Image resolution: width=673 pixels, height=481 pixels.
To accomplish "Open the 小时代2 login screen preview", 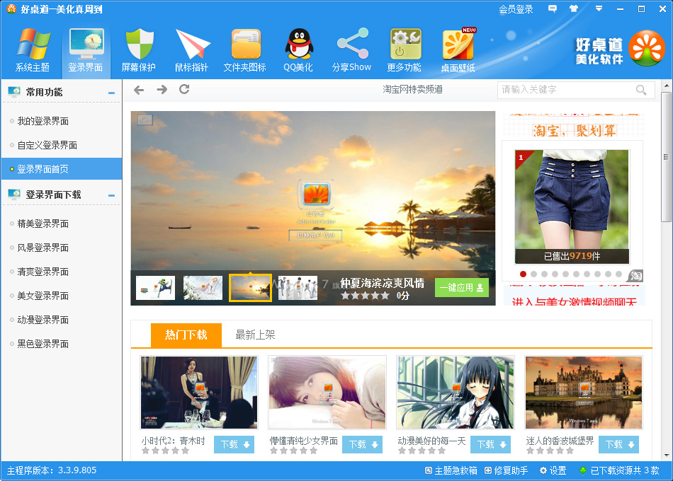I will (199, 393).
